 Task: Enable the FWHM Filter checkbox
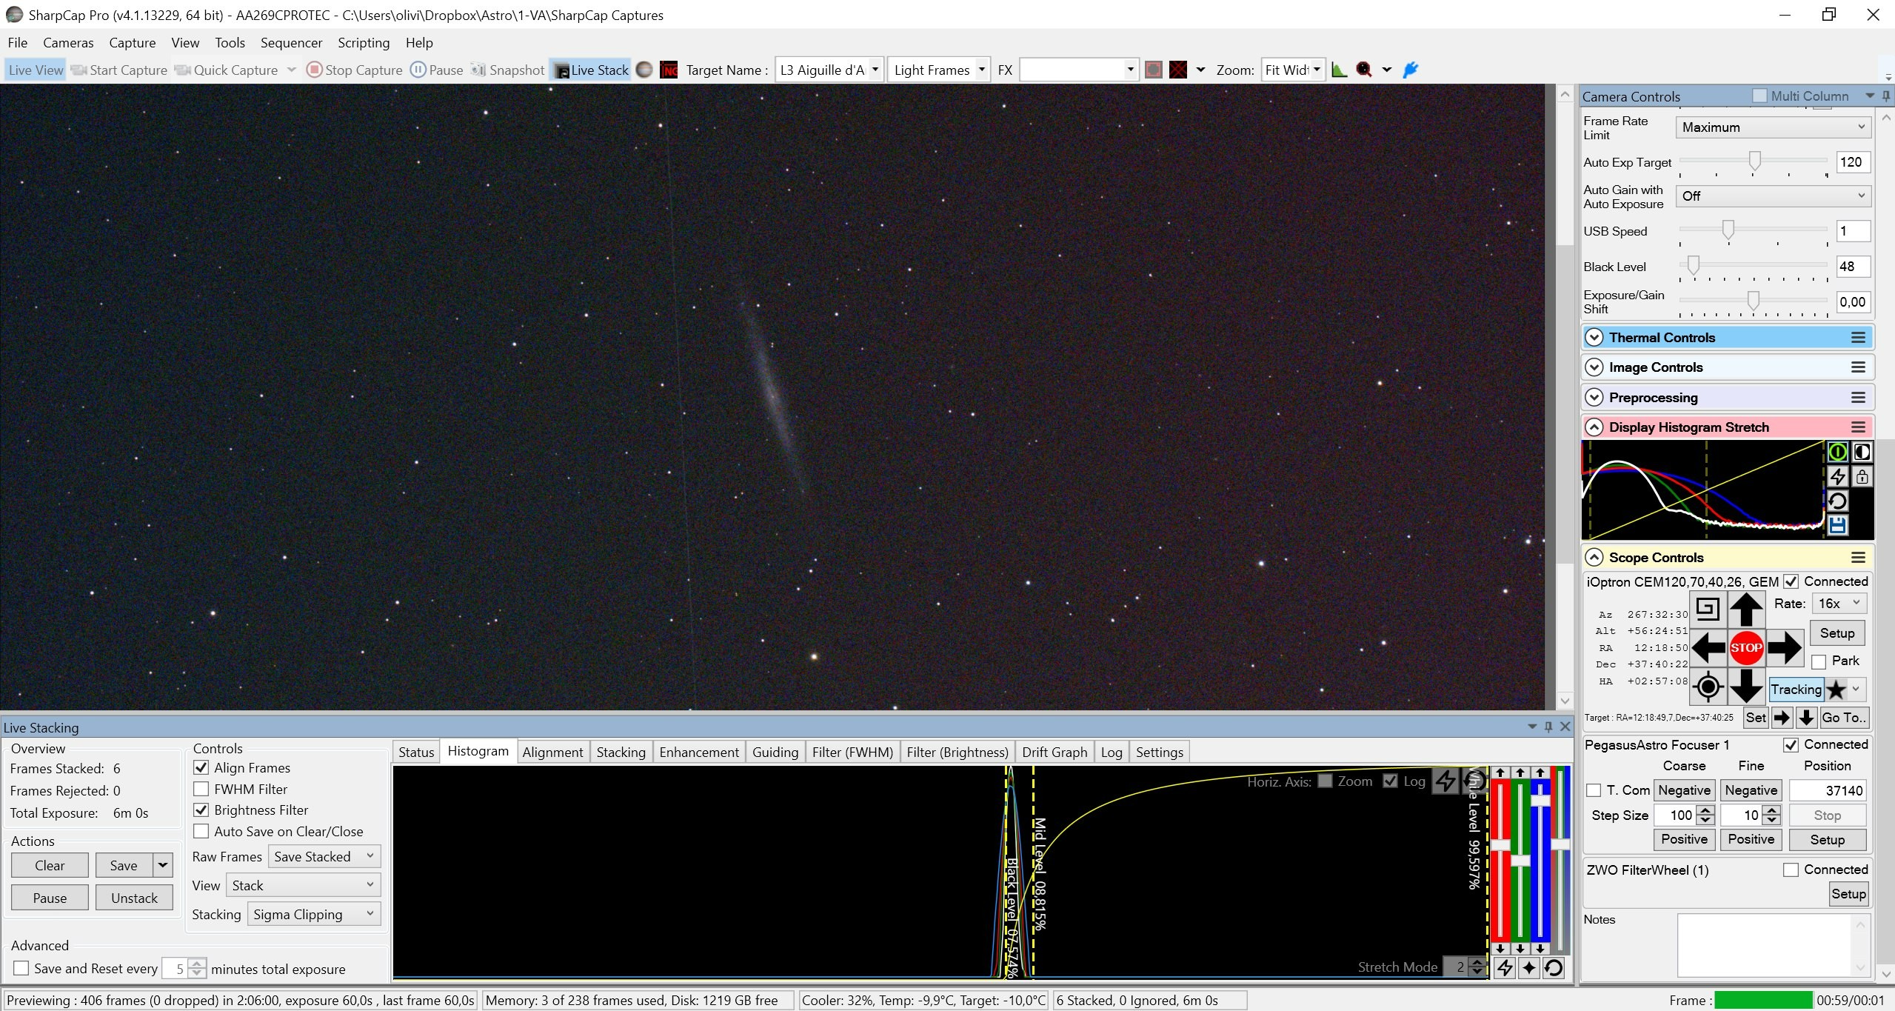click(x=201, y=789)
